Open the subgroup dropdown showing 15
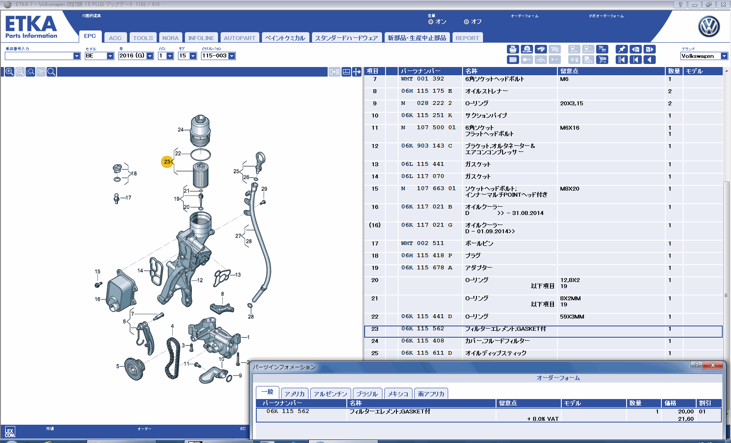The image size is (731, 443). coord(193,56)
